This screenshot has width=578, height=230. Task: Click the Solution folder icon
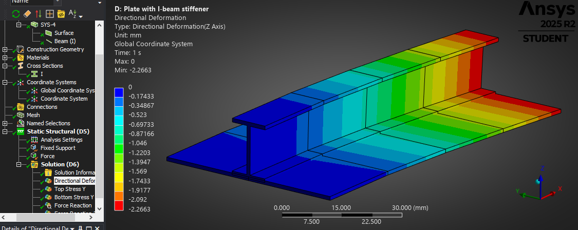click(x=34, y=164)
